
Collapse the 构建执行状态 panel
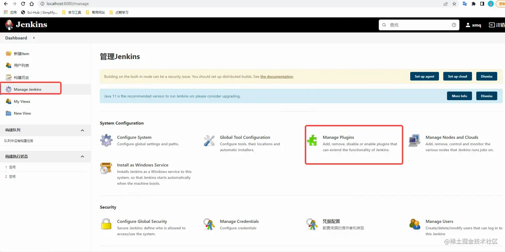(x=82, y=157)
